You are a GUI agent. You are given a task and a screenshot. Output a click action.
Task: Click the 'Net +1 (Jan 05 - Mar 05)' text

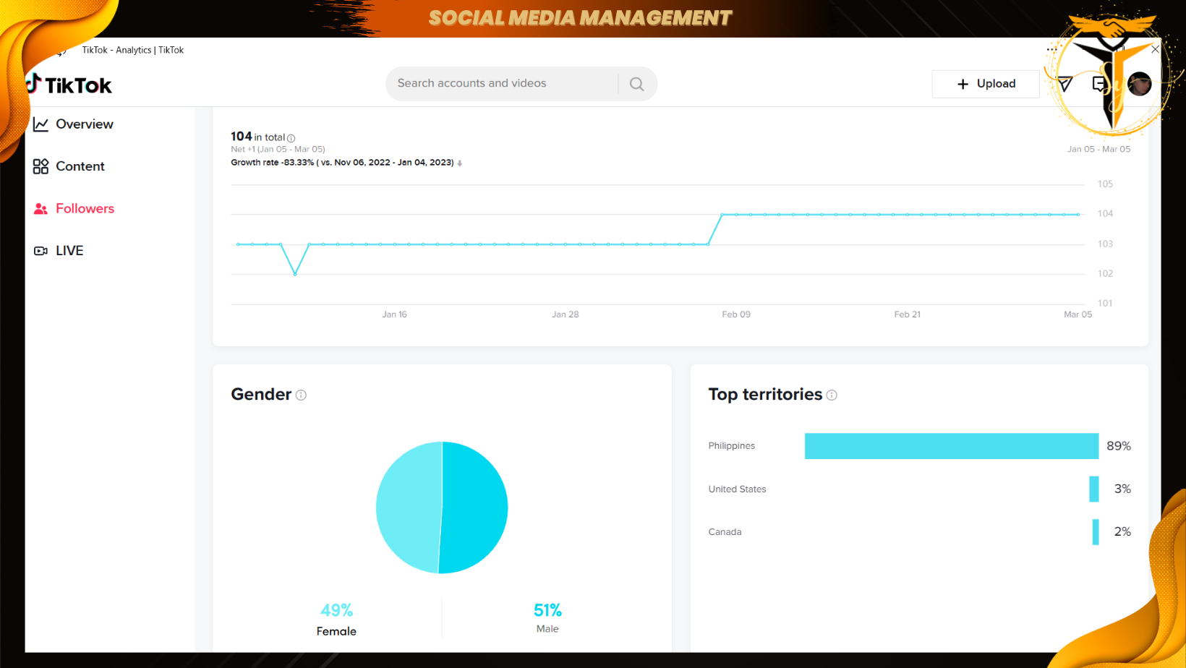278,150
